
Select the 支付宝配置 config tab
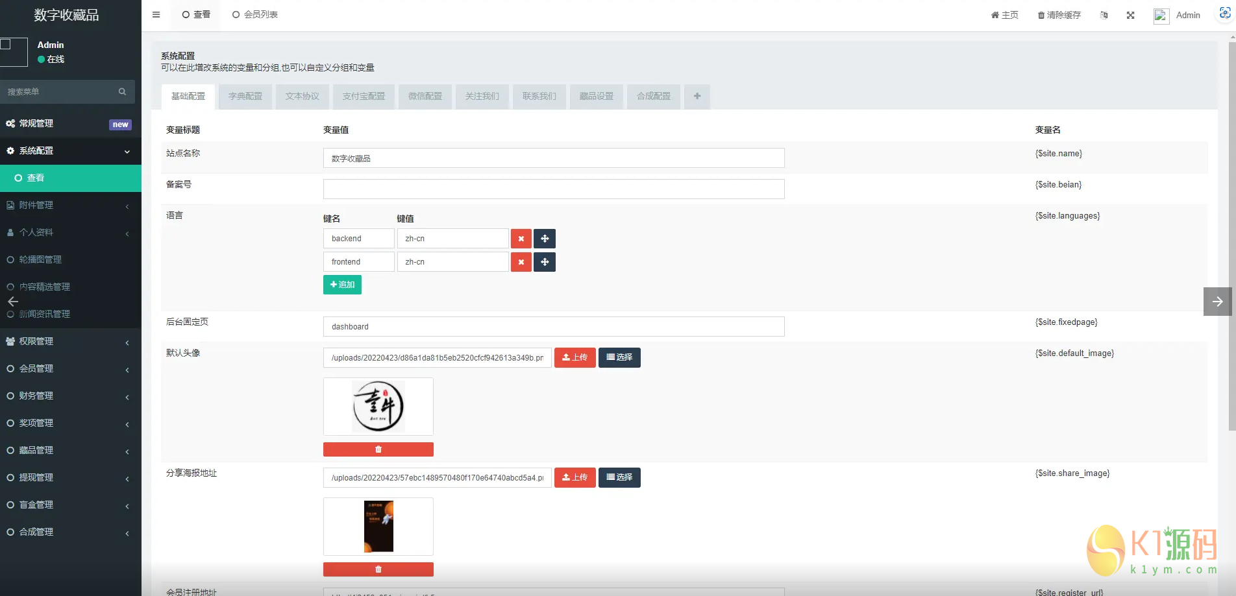pyautogui.click(x=364, y=97)
